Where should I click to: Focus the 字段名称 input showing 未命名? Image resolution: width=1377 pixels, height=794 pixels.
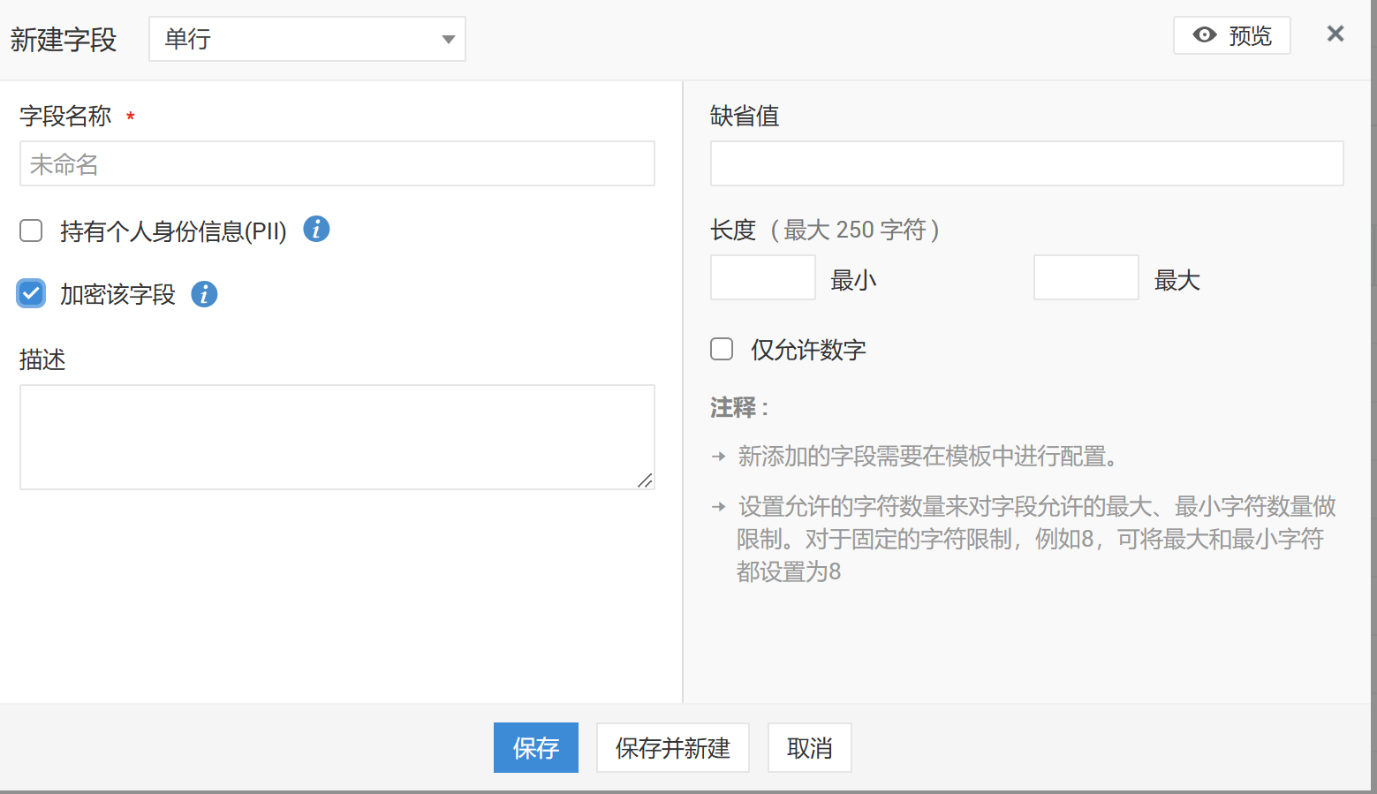[x=337, y=163]
